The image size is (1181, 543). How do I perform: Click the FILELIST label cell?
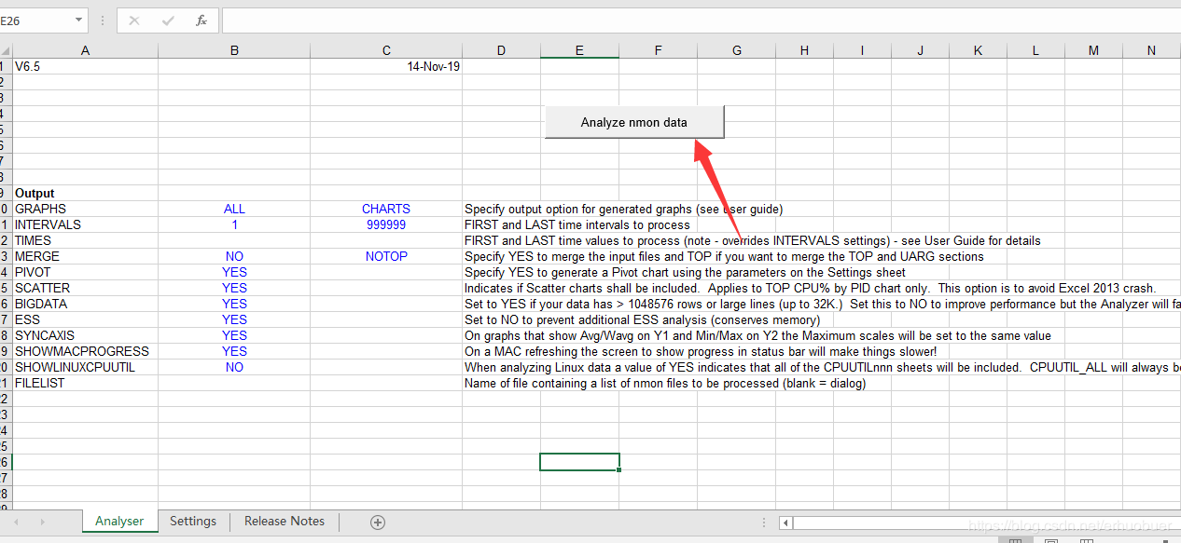pos(86,383)
